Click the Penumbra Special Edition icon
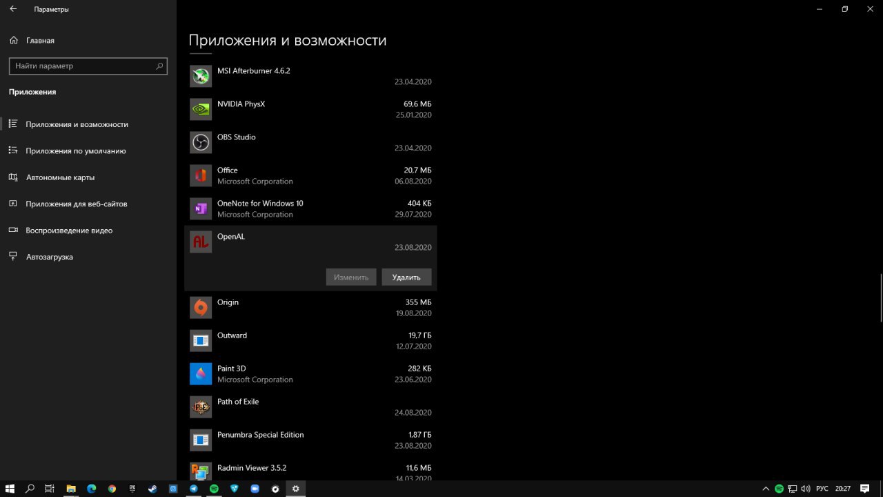 click(201, 440)
